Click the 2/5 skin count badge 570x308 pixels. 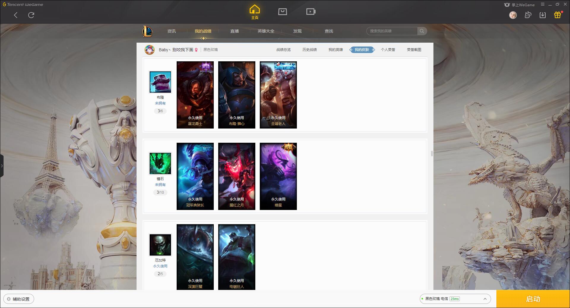(160, 274)
